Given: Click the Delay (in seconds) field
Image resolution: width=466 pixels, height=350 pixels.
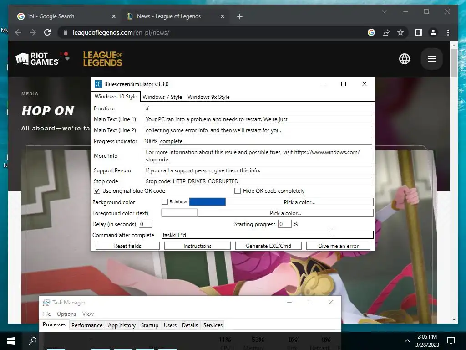Looking at the screenshot, I should coord(146,224).
